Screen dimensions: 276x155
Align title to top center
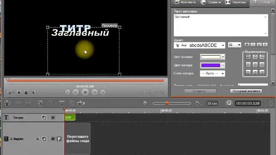click(255, 57)
